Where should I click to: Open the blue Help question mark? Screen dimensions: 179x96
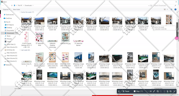(x=175, y=9)
